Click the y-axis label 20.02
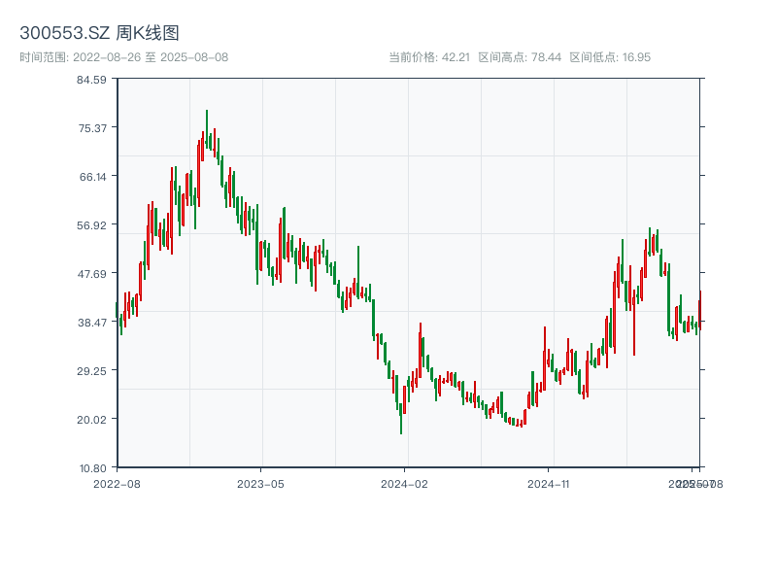The height and width of the screenshot is (583, 777). pos(91,420)
